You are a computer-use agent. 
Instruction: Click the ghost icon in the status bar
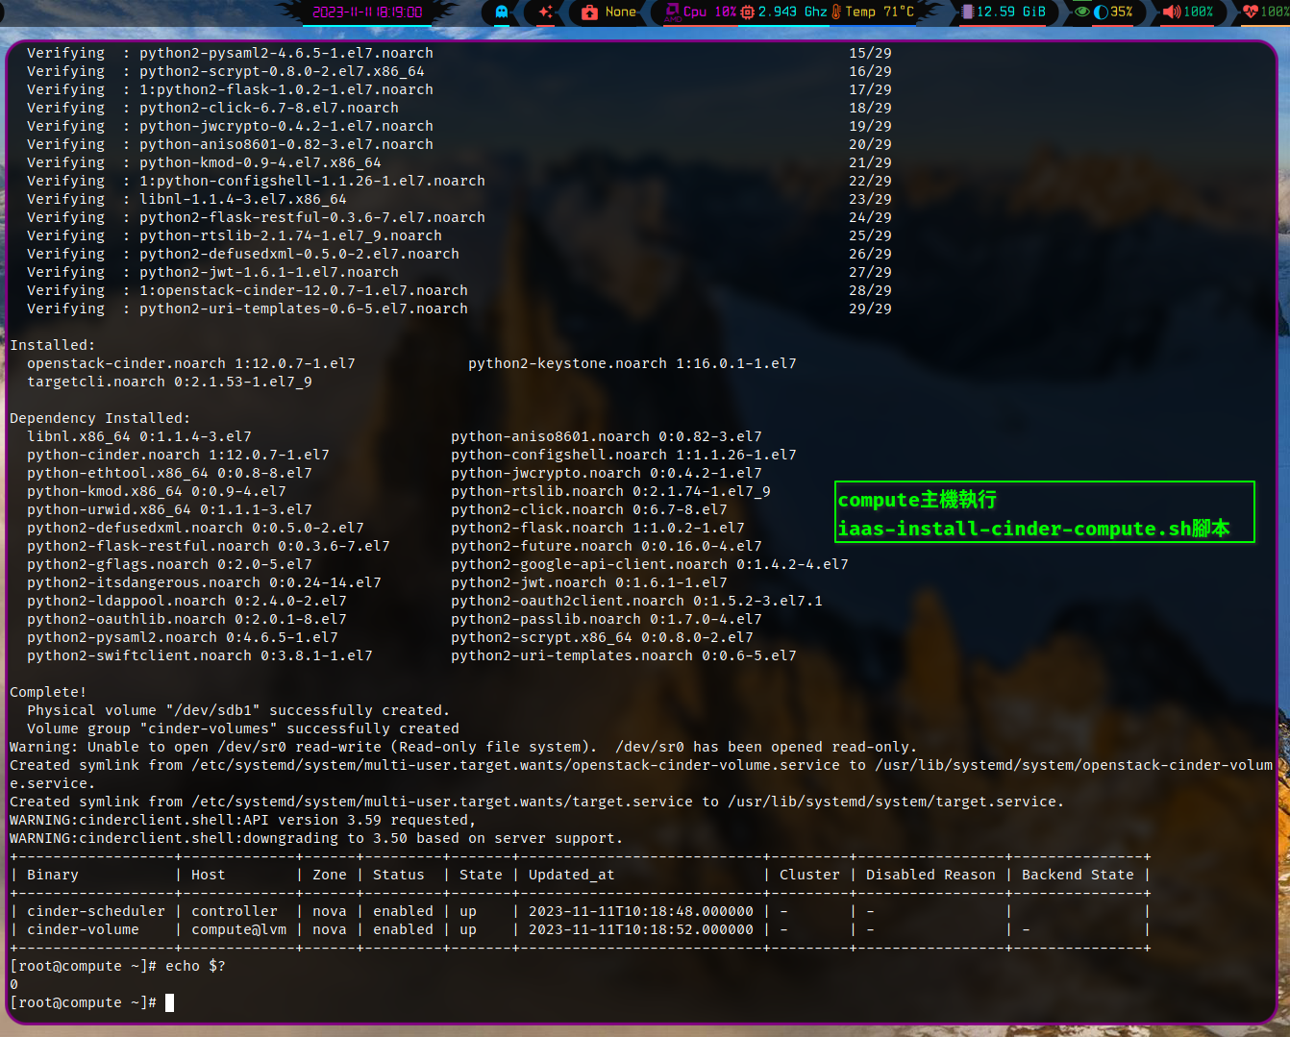pos(502,12)
